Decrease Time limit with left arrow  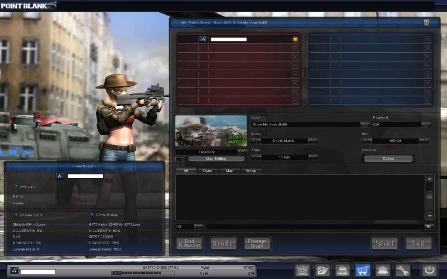[x=256, y=157]
